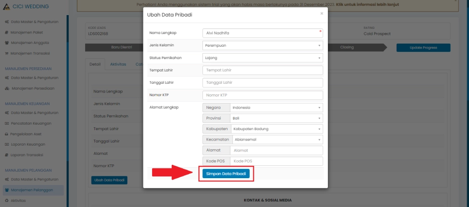Expand the Jenis Kelamin dropdown
The height and width of the screenshot is (207, 469).
click(262, 45)
